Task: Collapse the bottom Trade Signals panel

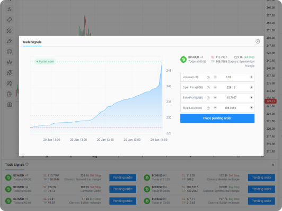Action: (x=273, y=165)
